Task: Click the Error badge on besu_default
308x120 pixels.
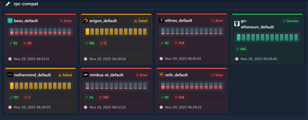Action: click(x=66, y=21)
